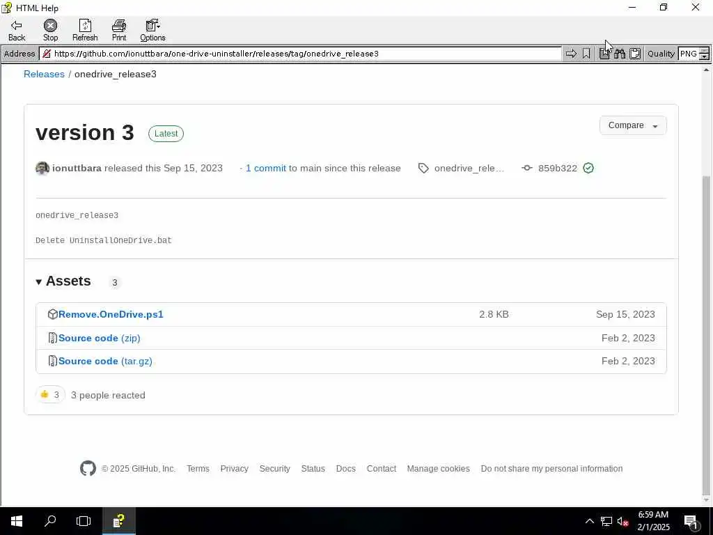
Task: Click the commit icon before 859b322
Action: 527,169
